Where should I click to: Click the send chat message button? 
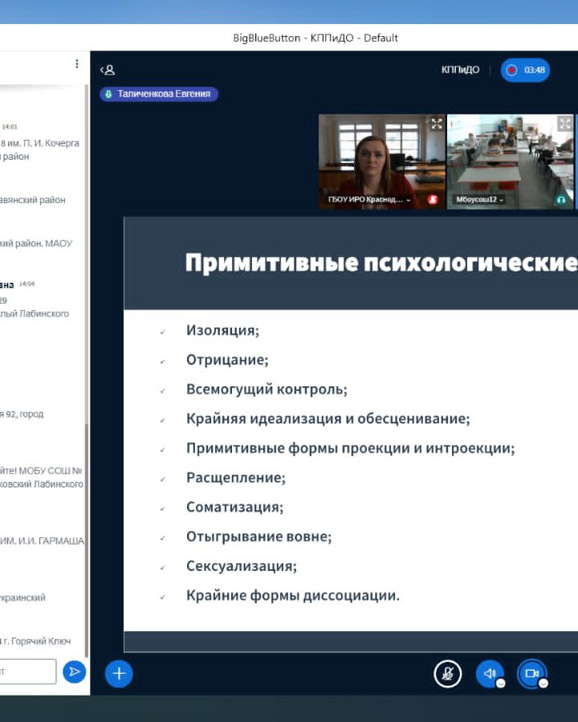(74, 671)
